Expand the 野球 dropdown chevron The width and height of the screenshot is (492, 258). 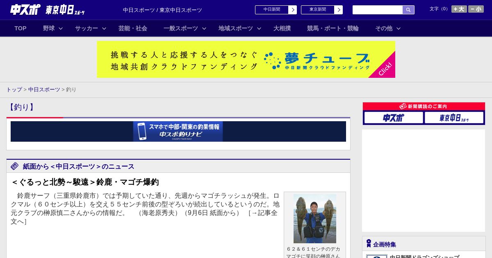pyautogui.click(x=61, y=28)
